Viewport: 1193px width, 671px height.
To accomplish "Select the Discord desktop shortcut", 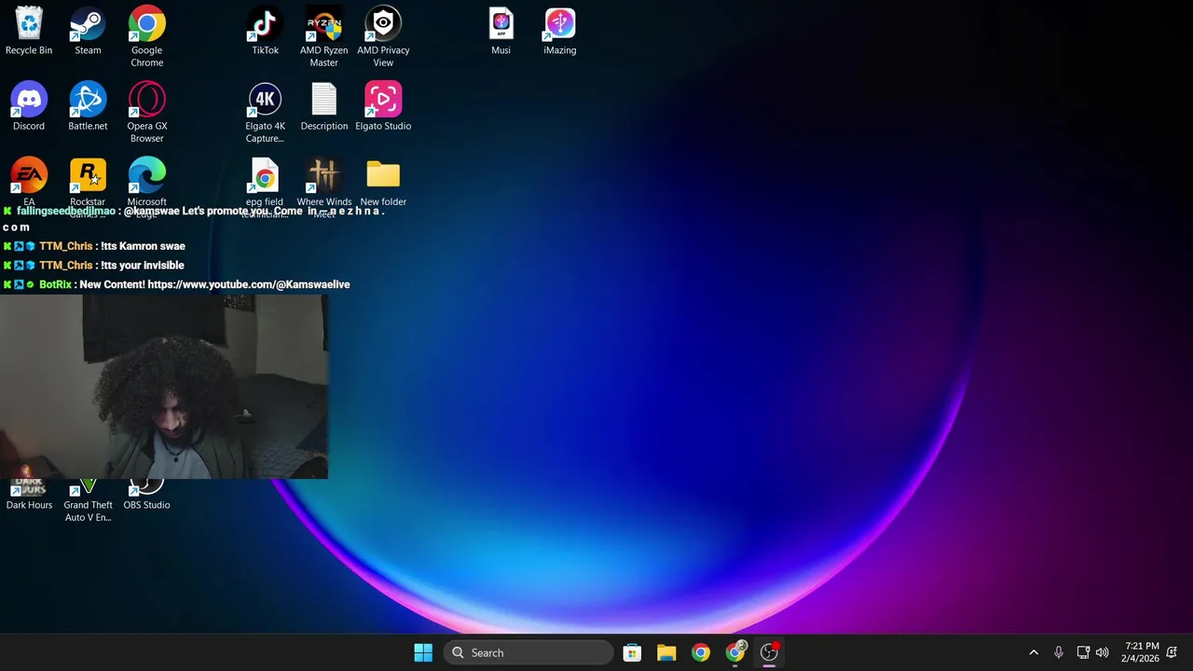I will (29, 106).
